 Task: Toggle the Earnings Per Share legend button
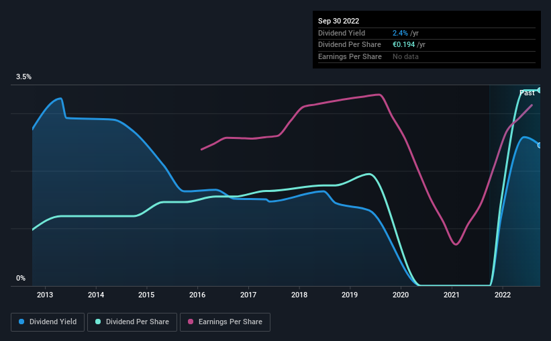(x=225, y=322)
